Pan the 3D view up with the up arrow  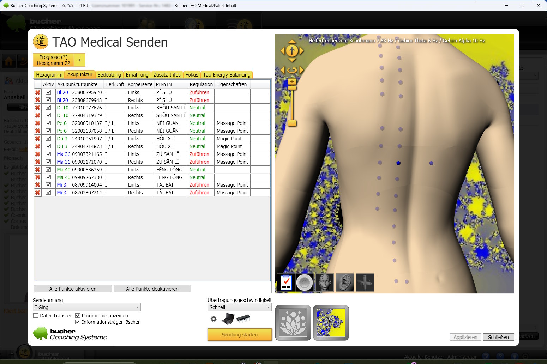[292, 42]
